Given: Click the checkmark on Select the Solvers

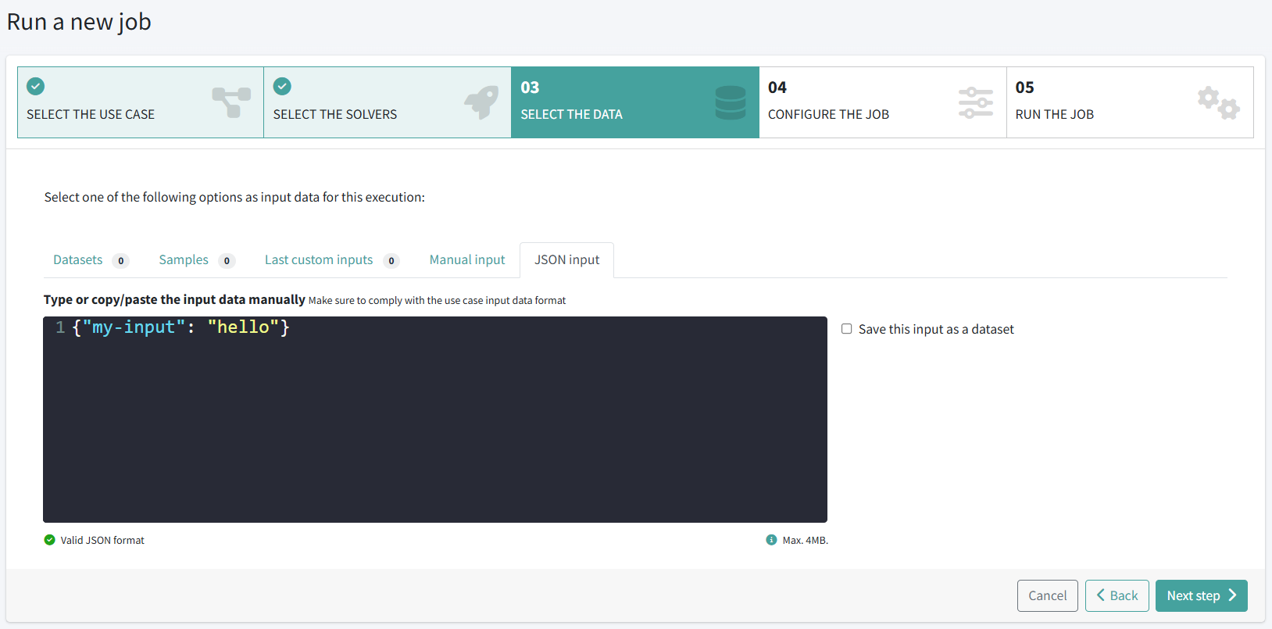Looking at the screenshot, I should [x=283, y=87].
